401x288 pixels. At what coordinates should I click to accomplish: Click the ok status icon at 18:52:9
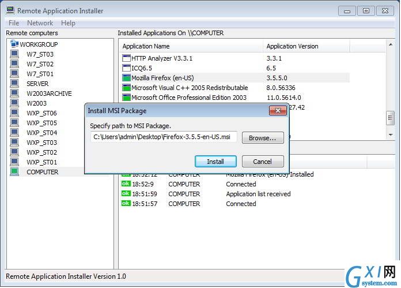click(126, 184)
